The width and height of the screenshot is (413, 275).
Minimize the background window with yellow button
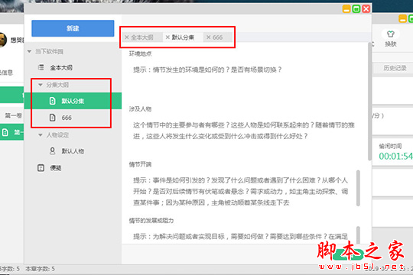(403, 18)
